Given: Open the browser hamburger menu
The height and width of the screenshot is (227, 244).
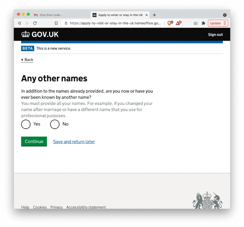Looking at the screenshot, I should [225, 23].
